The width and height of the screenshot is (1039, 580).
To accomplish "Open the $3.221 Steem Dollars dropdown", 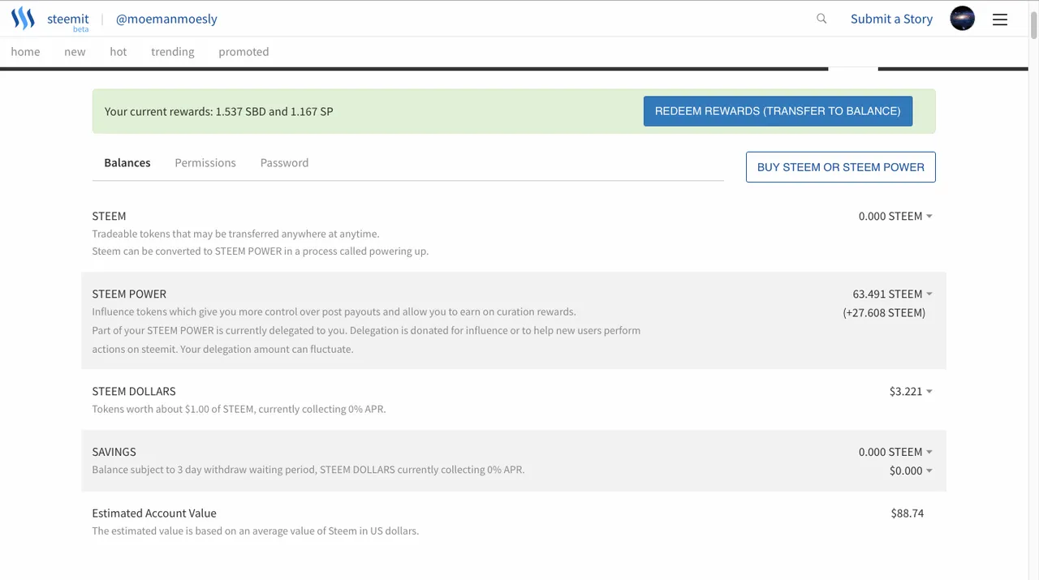I will (x=911, y=391).
